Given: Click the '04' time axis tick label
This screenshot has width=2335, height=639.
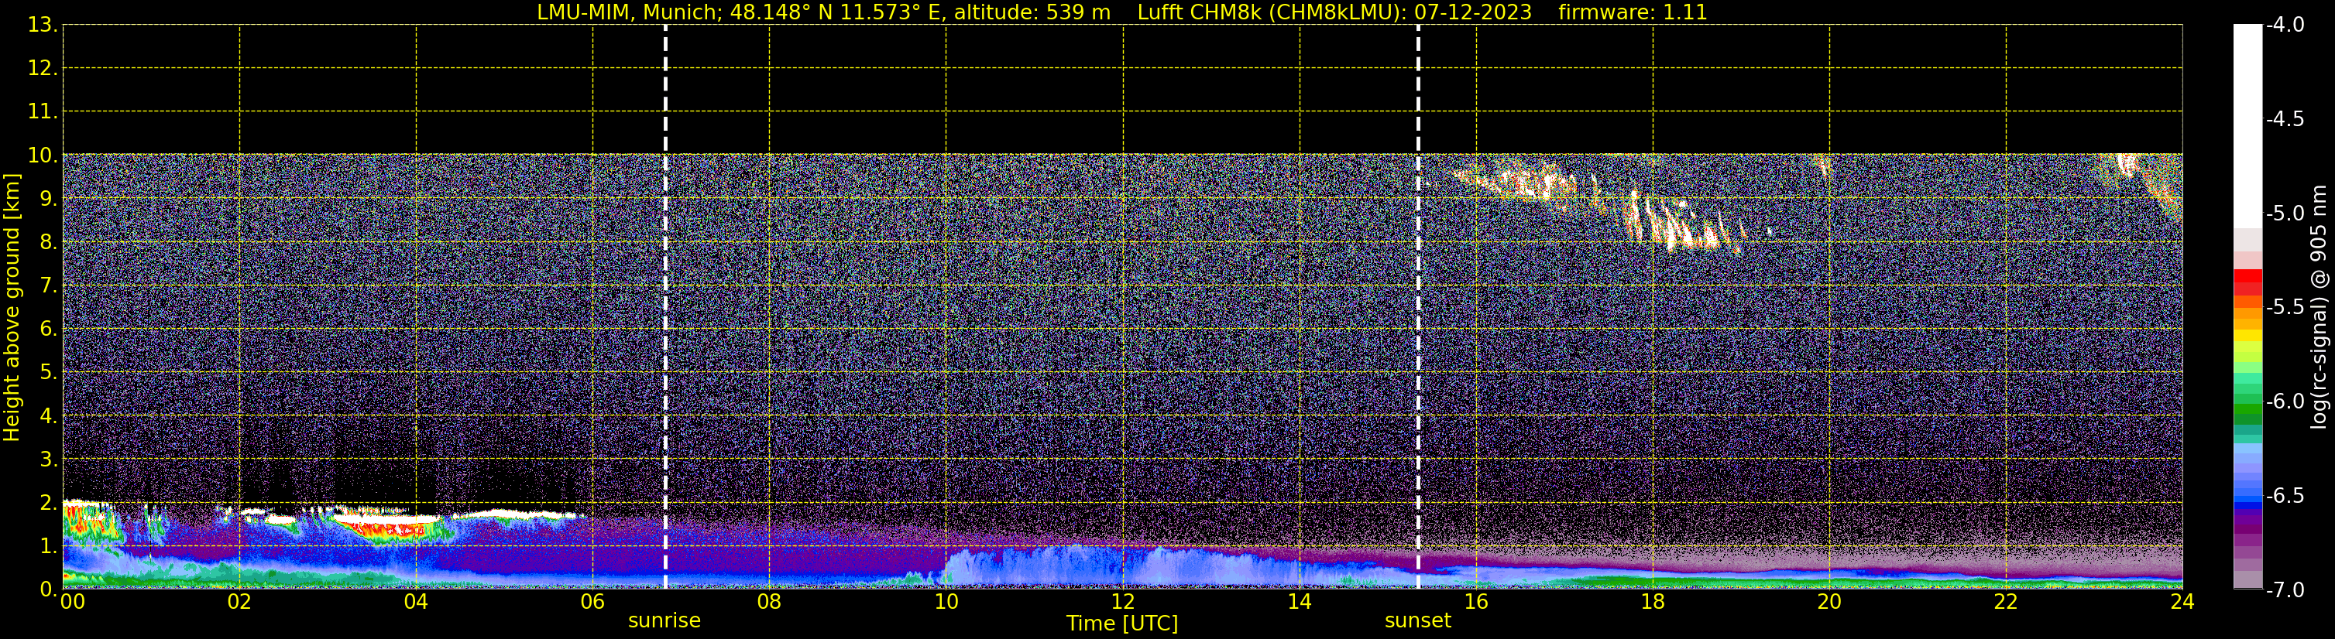Looking at the screenshot, I should pyautogui.click(x=416, y=603).
